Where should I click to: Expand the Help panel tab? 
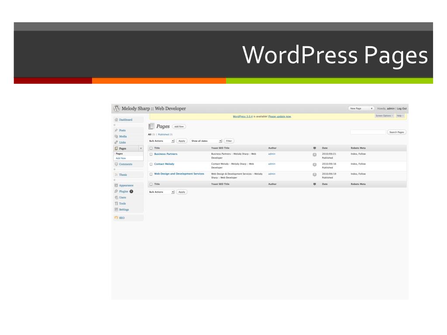coord(400,116)
